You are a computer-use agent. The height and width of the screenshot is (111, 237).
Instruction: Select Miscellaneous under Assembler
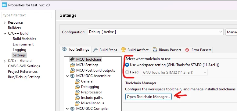pos(92,103)
